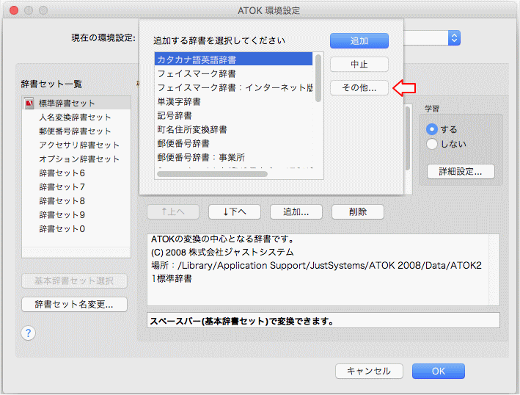Select 記号辞書 in the list

pos(233,115)
